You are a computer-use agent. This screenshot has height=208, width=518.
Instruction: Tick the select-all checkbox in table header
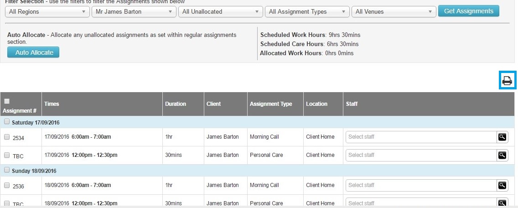[x=7, y=101]
